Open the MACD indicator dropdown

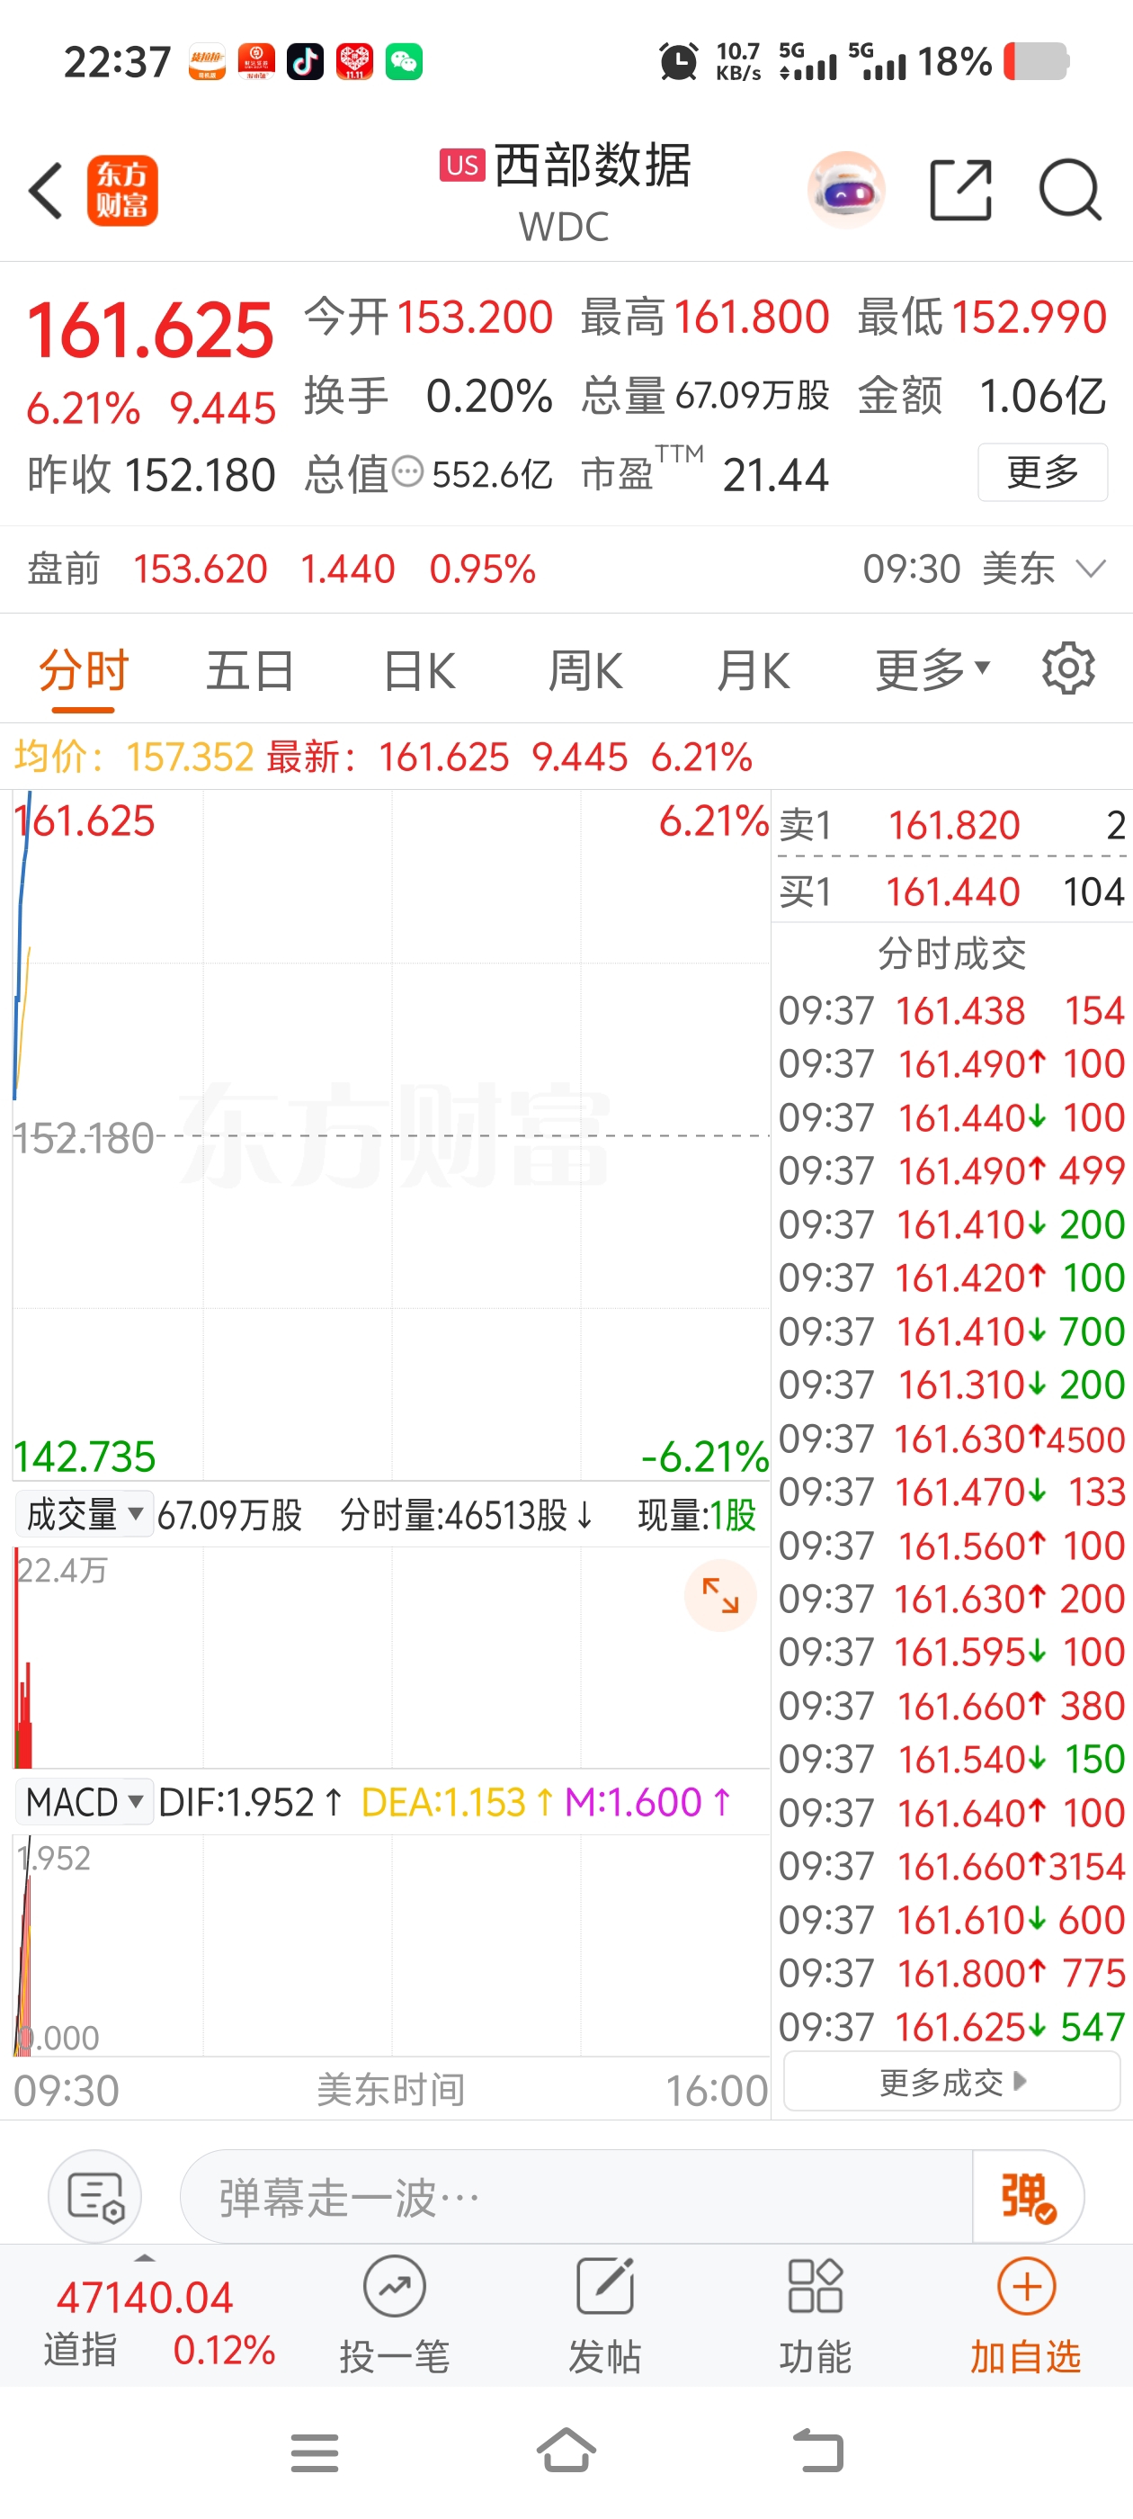click(84, 1801)
